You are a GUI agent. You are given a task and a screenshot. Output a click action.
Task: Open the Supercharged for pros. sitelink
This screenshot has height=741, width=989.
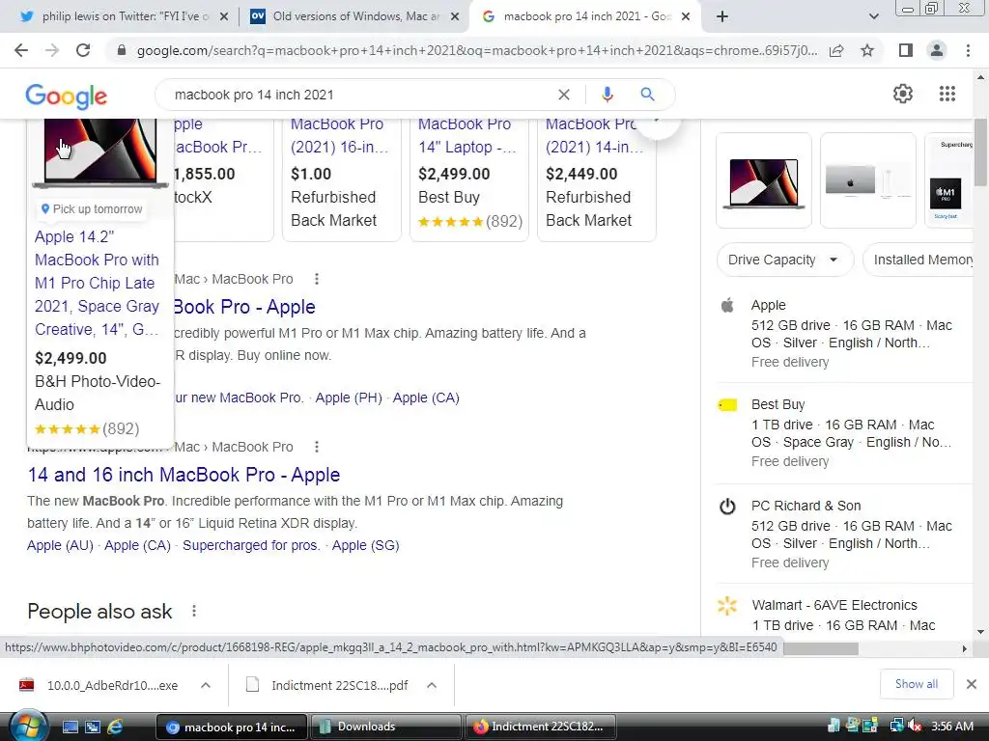[251, 545]
